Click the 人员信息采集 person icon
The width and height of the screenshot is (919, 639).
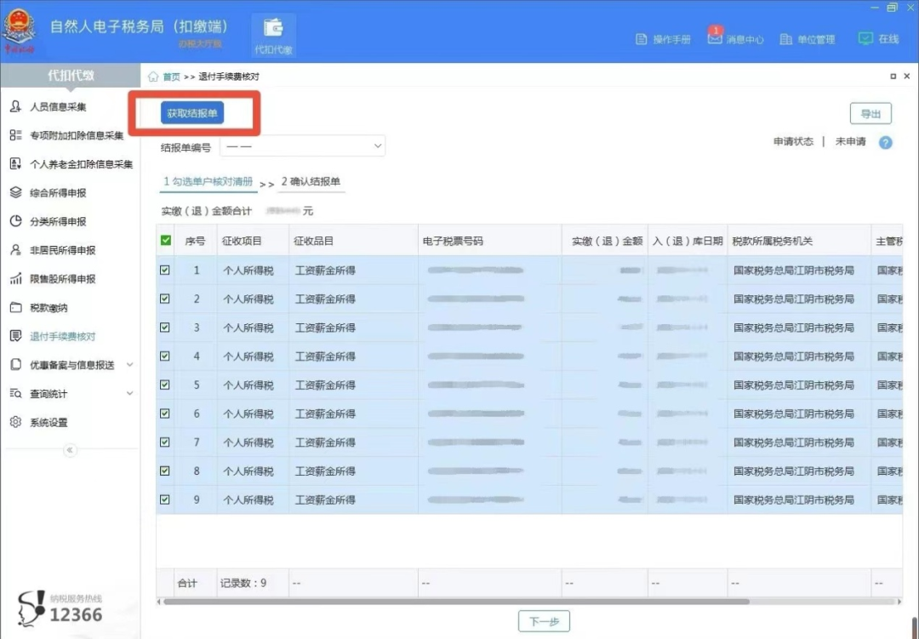[x=16, y=106]
